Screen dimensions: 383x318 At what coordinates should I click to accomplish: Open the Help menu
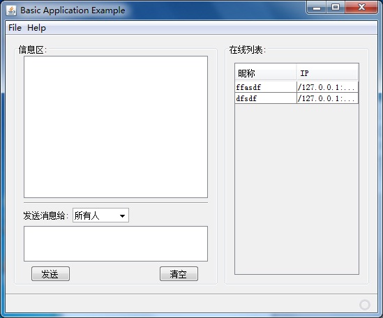point(36,28)
